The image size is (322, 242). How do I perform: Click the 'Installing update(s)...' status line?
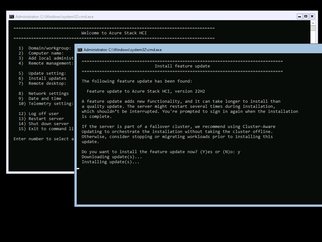(x=110, y=162)
